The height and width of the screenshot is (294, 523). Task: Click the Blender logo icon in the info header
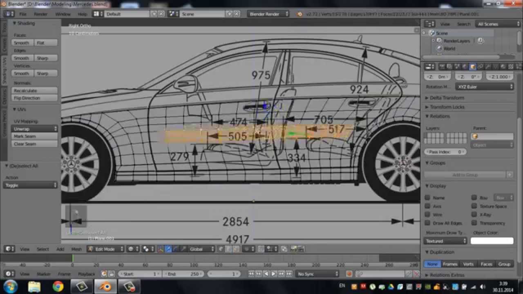click(299, 14)
